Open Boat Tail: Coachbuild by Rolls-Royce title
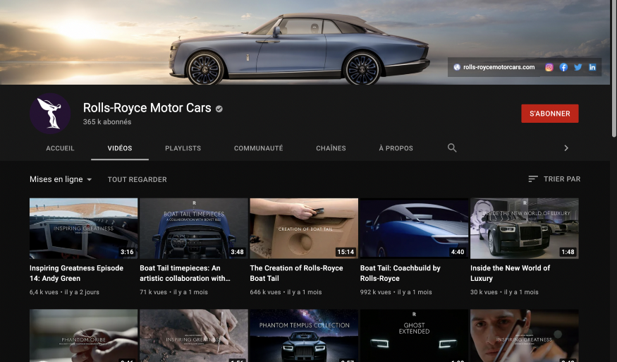This screenshot has width=617, height=362. point(401,273)
